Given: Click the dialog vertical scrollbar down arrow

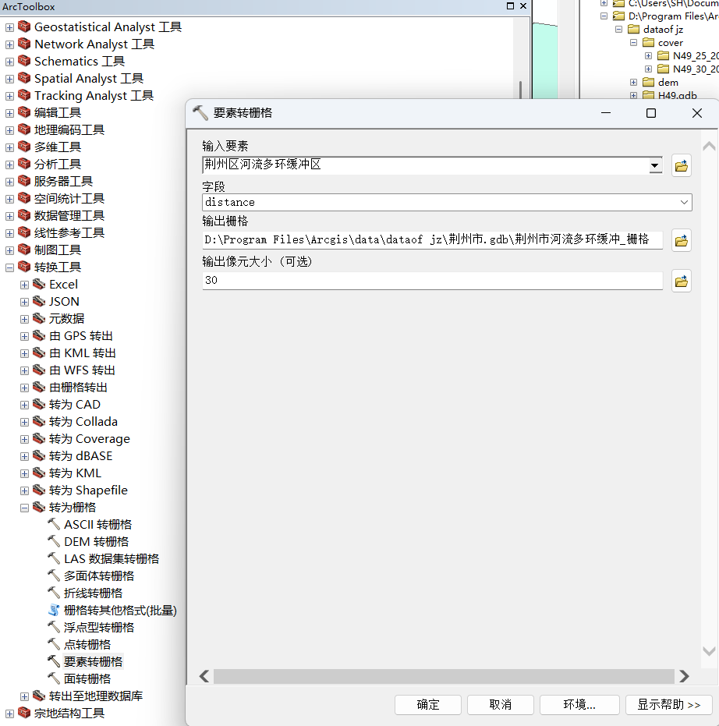Looking at the screenshot, I should [x=709, y=651].
